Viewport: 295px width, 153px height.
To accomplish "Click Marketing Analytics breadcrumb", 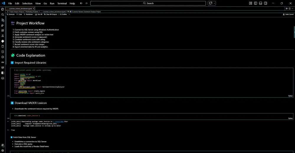I will [x=32, y=12].
